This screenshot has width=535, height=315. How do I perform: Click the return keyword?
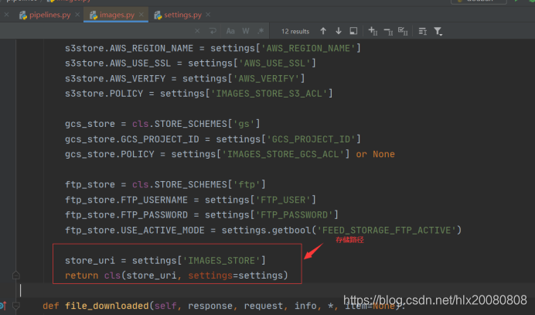(x=81, y=276)
